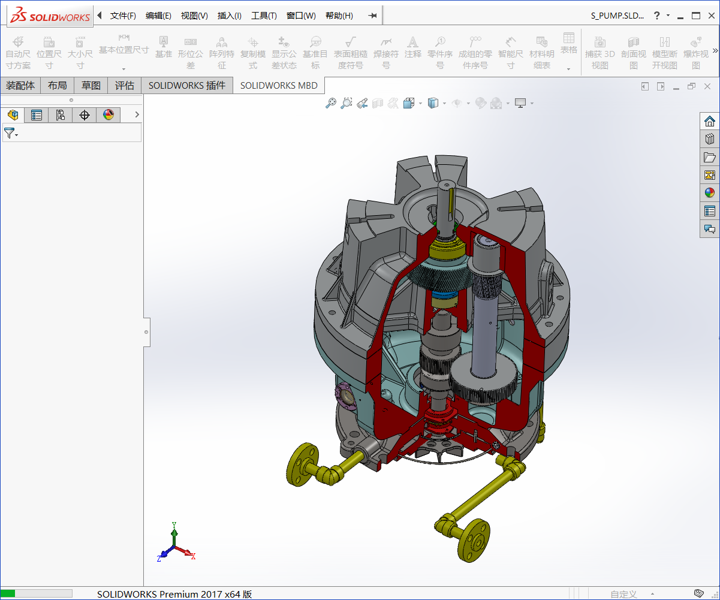Expand the ribbon overflow chevron
720x600 pixels.
point(715,50)
